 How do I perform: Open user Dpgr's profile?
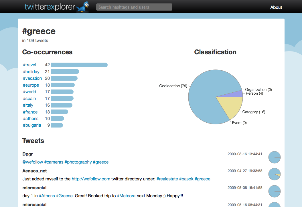(27, 154)
